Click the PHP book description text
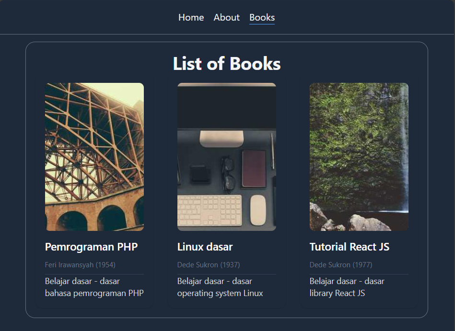Viewport: 455px width, 331px height. click(94, 287)
